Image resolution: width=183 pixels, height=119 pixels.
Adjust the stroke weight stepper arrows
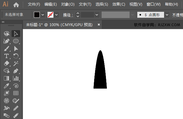coord(78,15)
